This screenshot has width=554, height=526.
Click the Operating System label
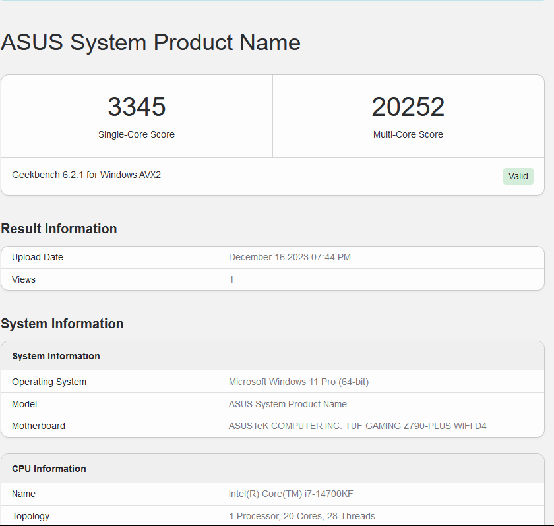tap(49, 382)
